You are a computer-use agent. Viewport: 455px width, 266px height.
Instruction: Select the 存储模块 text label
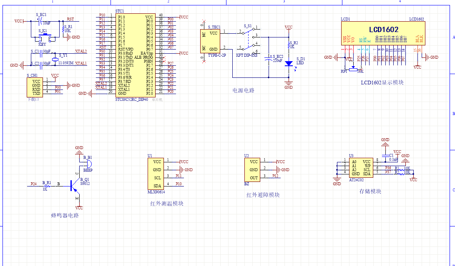370,191
